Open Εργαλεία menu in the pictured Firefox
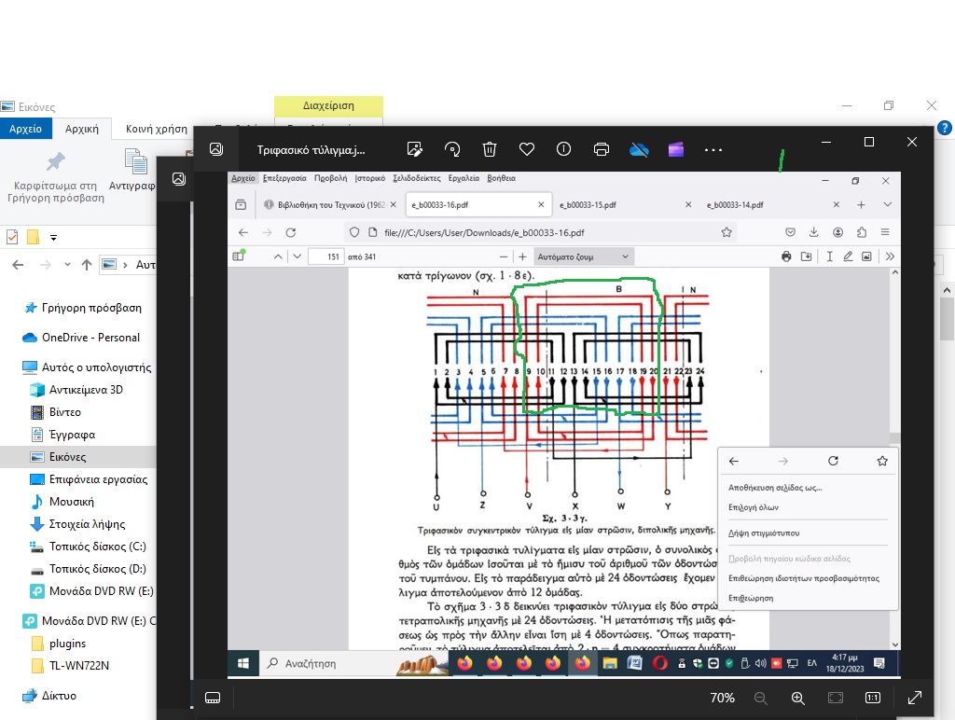The width and height of the screenshot is (955, 720). pos(464,178)
